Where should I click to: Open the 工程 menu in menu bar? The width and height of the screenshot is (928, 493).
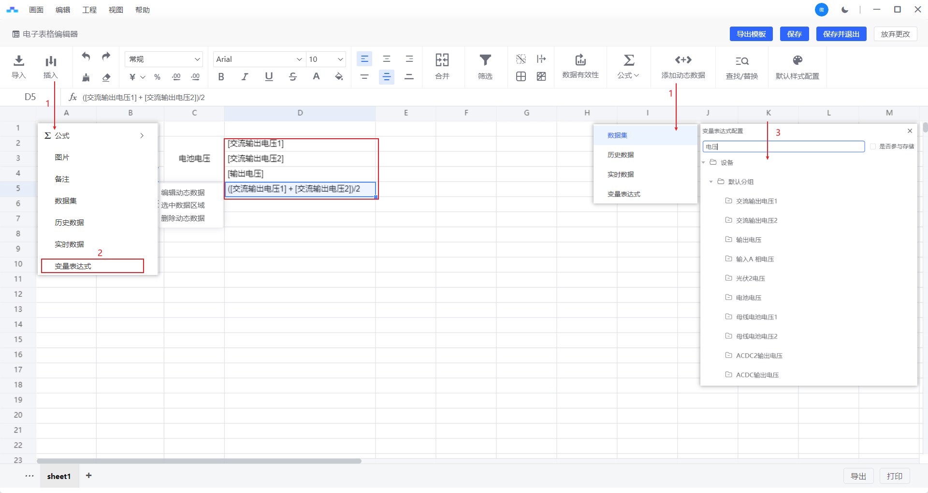[x=89, y=10]
